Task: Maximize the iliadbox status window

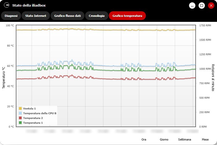Action: 202,6
